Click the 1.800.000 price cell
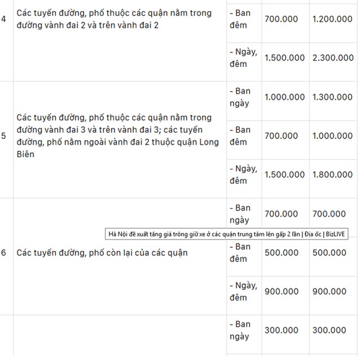 coord(333,175)
